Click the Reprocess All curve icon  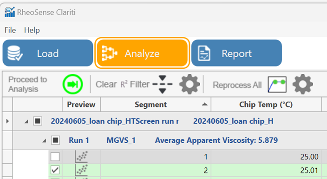277,84
